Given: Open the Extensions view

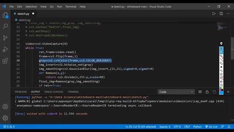Looking at the screenshot, I should pyautogui.click(x=5, y=60).
